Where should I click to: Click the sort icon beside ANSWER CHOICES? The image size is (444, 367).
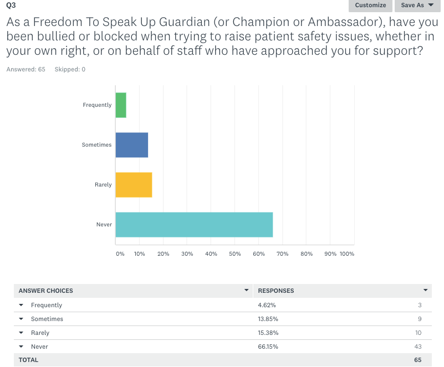pos(246,291)
